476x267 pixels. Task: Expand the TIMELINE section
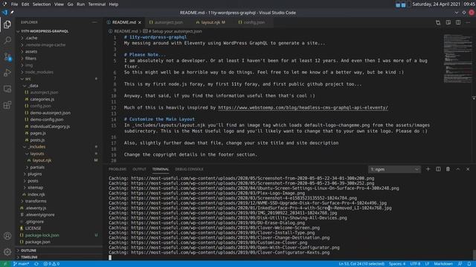pyautogui.click(x=29, y=257)
